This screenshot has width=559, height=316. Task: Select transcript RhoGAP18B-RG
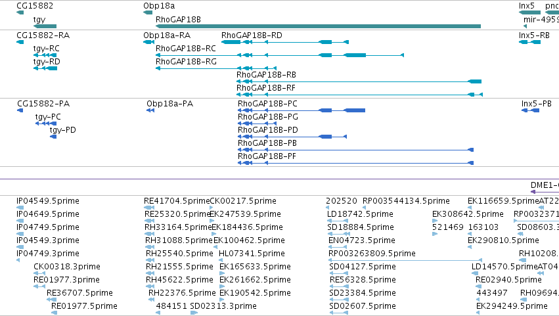click(216, 68)
